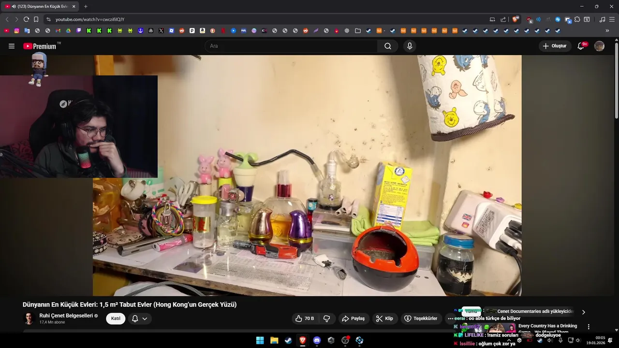Open YouTube notifications bell
Image resolution: width=619 pixels, height=348 pixels.
(x=581, y=46)
